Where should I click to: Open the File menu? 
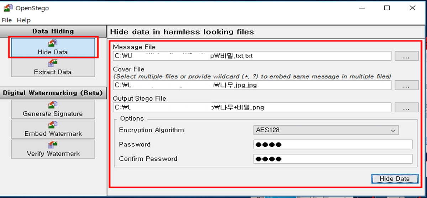coord(7,20)
